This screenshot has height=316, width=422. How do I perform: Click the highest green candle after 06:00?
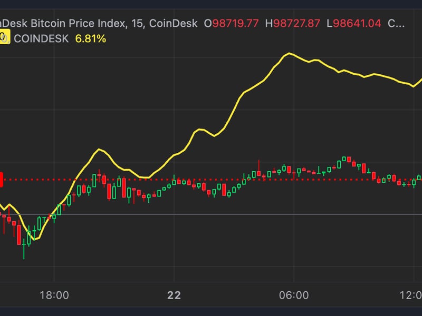coord(345,159)
